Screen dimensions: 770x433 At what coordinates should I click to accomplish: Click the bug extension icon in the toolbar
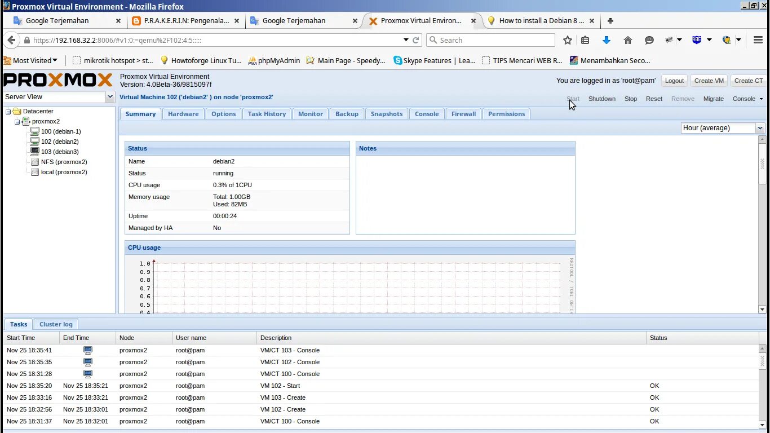[670, 40]
